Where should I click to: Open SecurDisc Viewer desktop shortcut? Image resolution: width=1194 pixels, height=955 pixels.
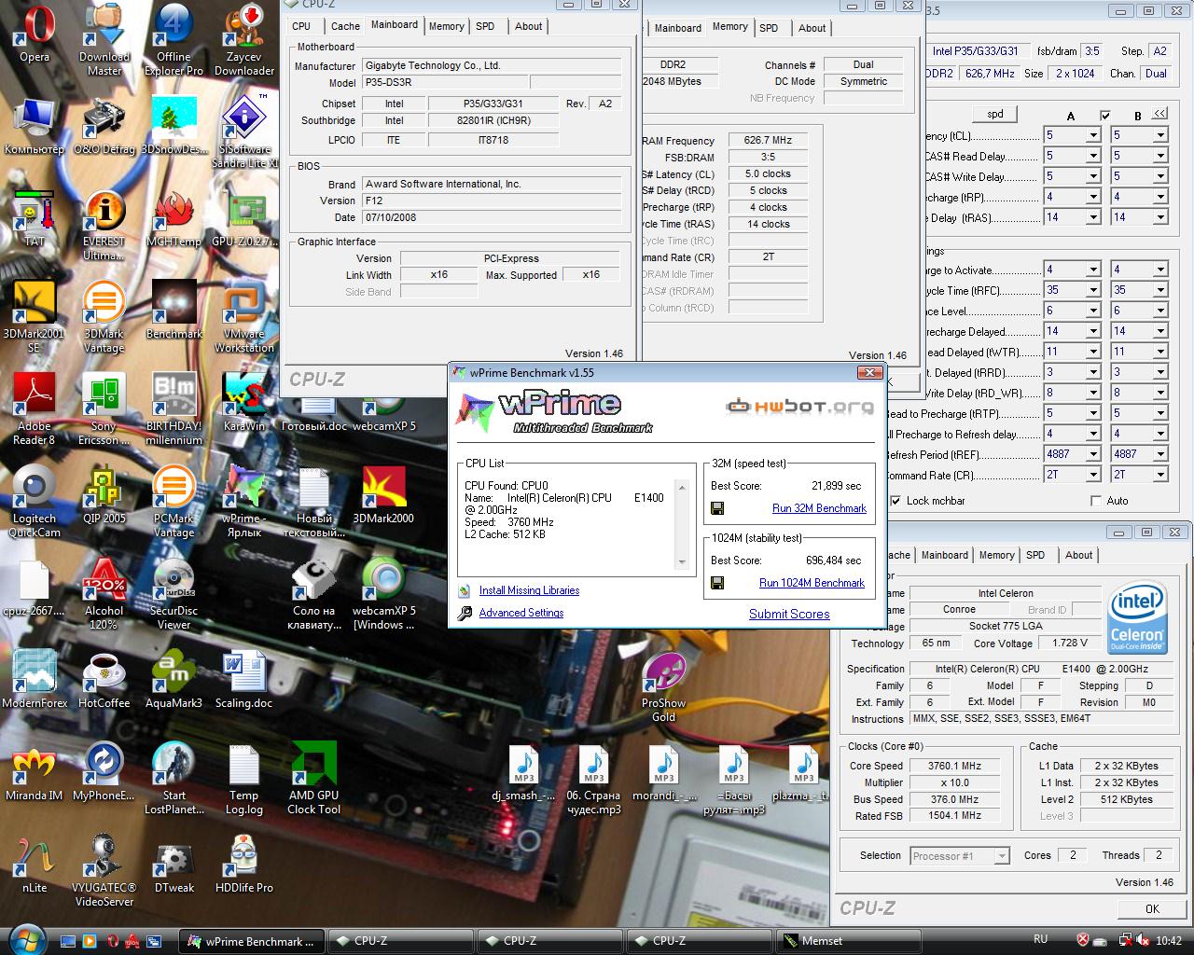[174, 594]
